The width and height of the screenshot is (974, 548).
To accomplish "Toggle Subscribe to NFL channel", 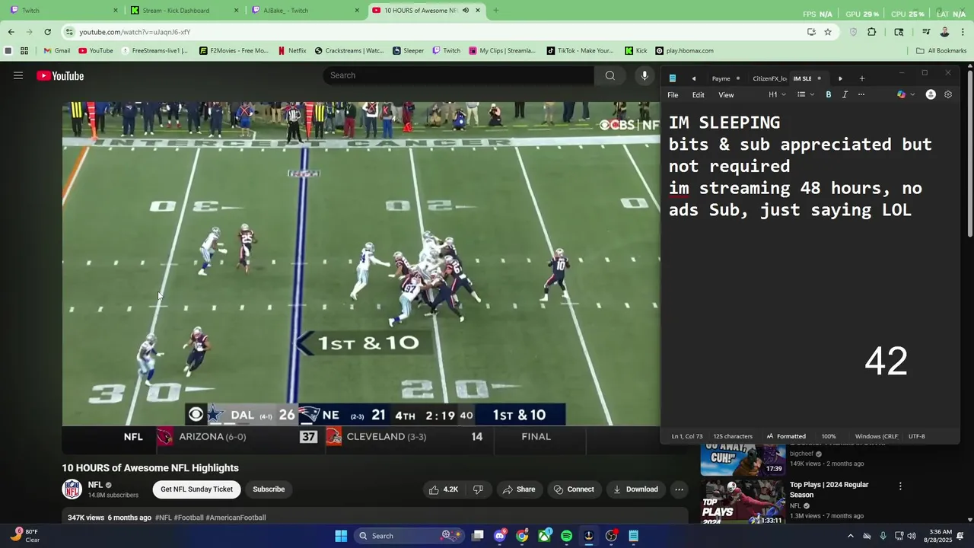I will (x=269, y=489).
